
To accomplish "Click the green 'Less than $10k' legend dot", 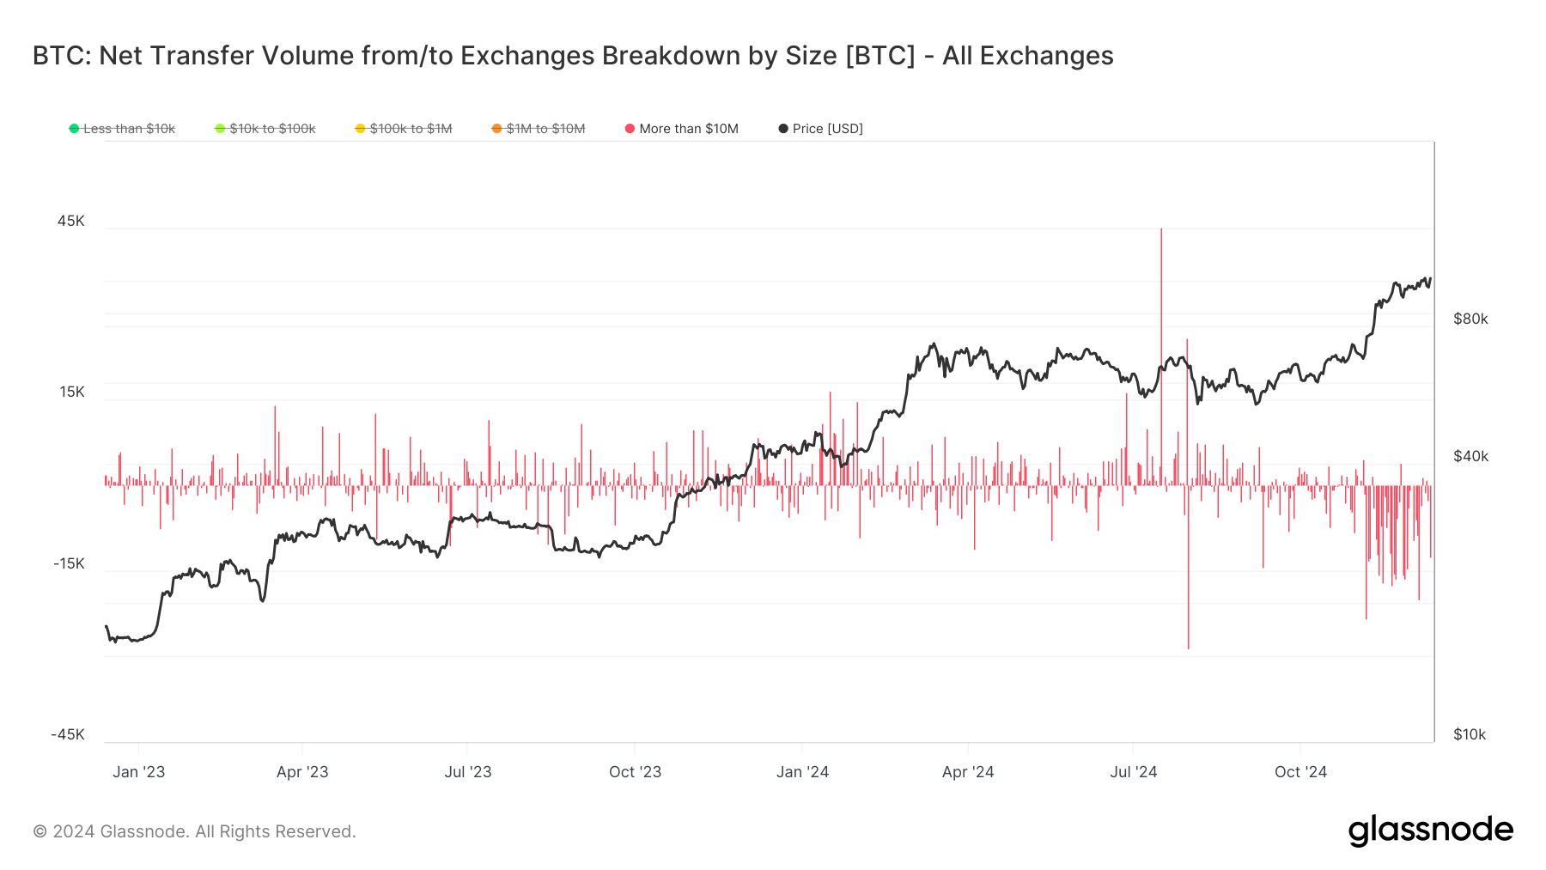I will coord(75,129).
